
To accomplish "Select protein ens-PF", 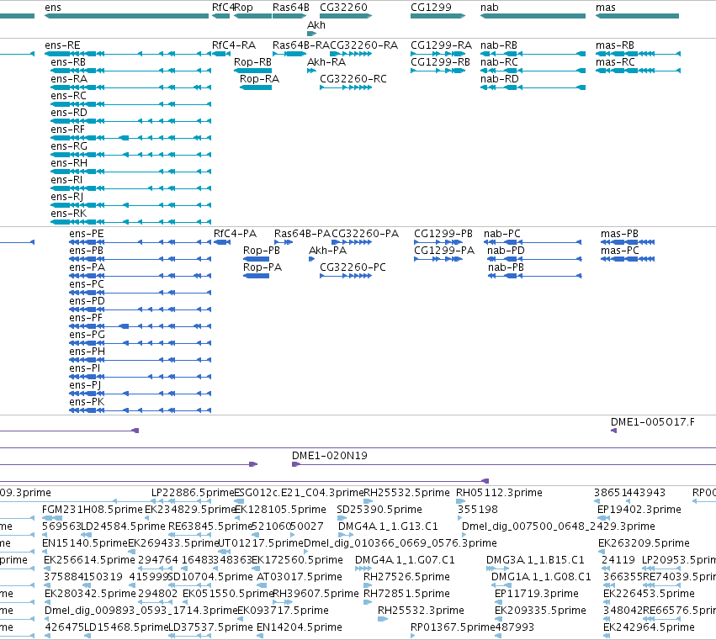I will [x=141, y=326].
